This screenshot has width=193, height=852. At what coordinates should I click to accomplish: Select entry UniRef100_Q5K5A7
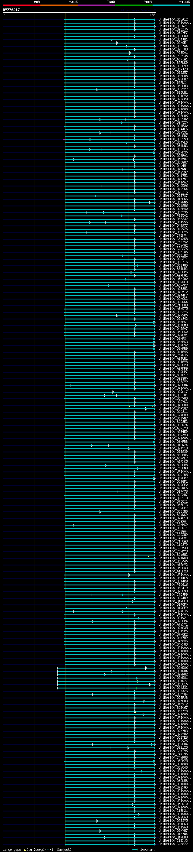[173, 159]
